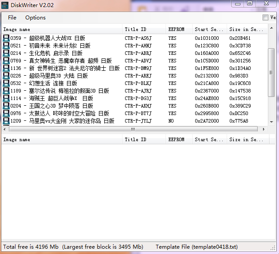Sort upper list by Image name column
Viewport: 279px width, 254px height.
point(62,29)
